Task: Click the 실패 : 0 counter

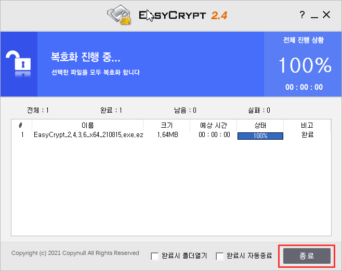Action: tap(259, 110)
